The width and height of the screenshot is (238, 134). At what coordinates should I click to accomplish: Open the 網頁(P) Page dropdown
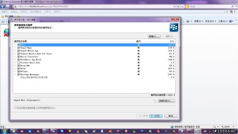tap(198, 21)
